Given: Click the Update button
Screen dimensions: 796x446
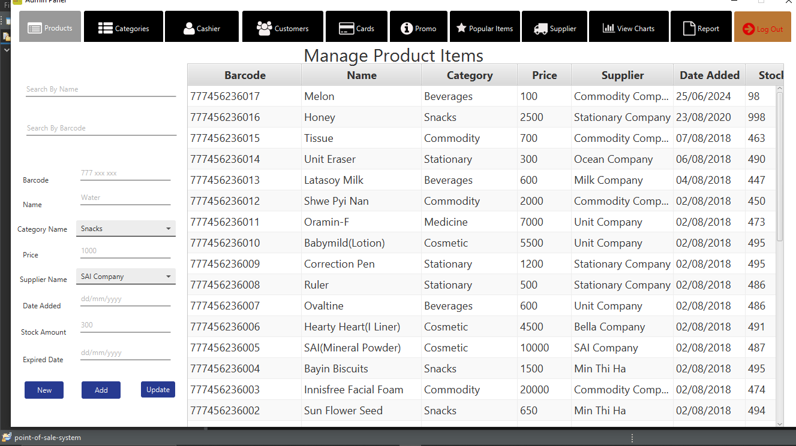Looking at the screenshot, I should pos(158,389).
